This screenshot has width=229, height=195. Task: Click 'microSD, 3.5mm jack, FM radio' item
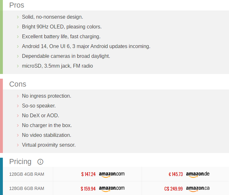coord(57,66)
